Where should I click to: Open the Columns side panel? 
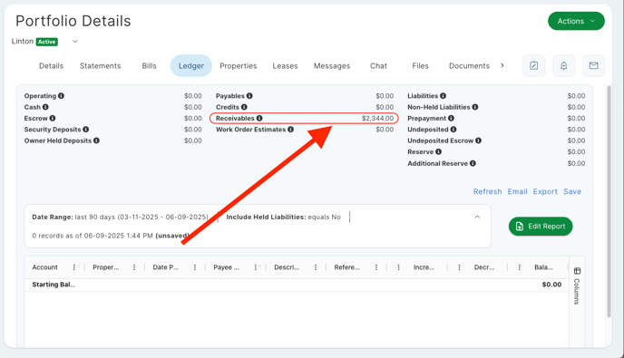pyautogui.click(x=577, y=286)
